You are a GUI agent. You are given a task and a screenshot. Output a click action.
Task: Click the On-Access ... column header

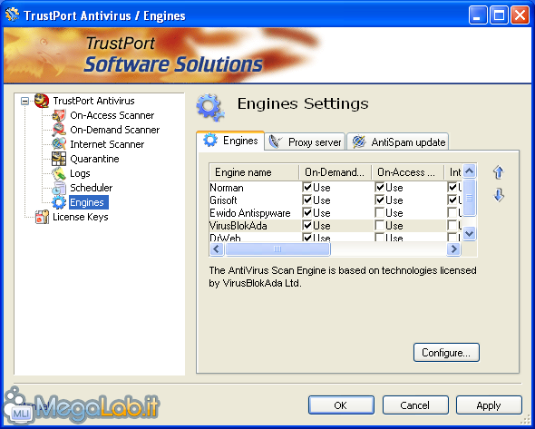(x=408, y=172)
